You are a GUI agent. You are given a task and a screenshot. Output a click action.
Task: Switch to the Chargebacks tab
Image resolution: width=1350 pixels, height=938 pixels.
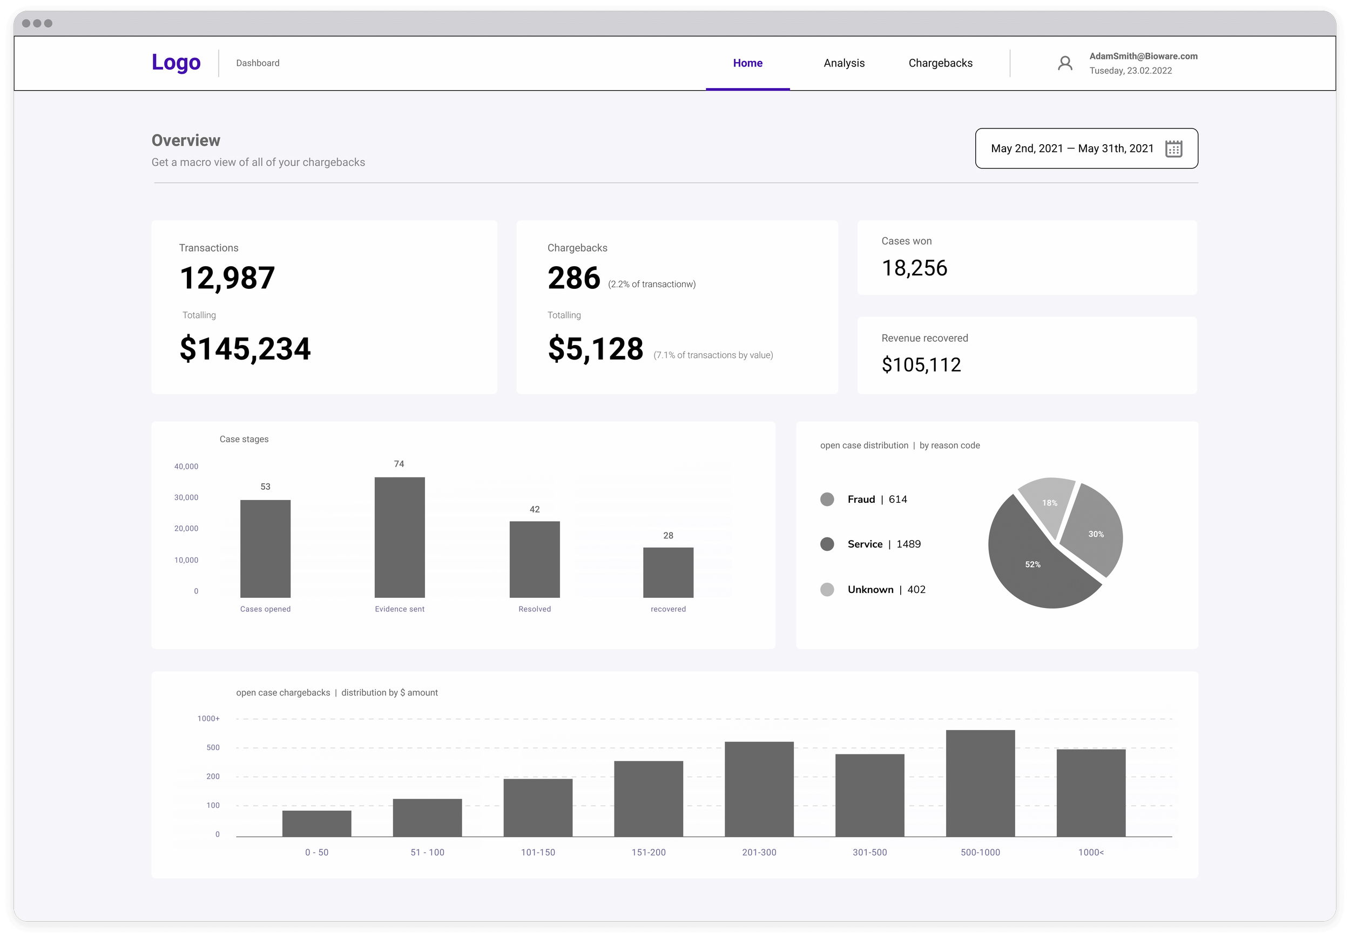tap(940, 63)
